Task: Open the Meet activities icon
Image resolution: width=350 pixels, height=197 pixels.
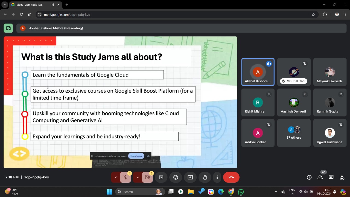Action: point(342,177)
